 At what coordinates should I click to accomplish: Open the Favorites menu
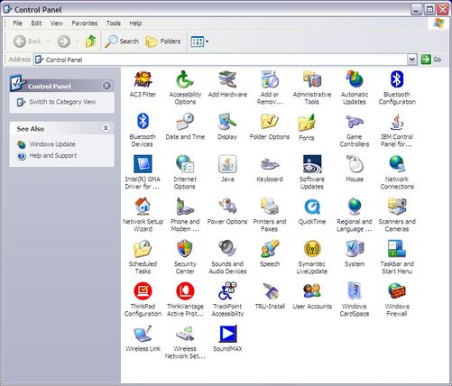click(85, 23)
